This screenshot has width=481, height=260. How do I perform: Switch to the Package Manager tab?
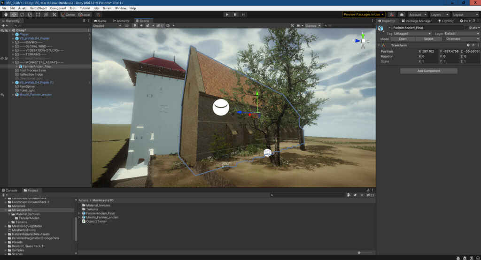click(417, 21)
